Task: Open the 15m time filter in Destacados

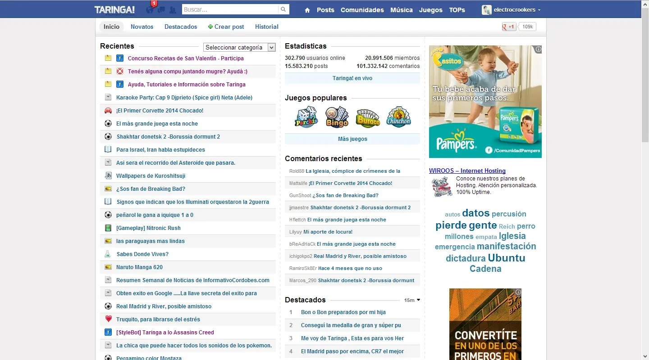Action: point(412,300)
